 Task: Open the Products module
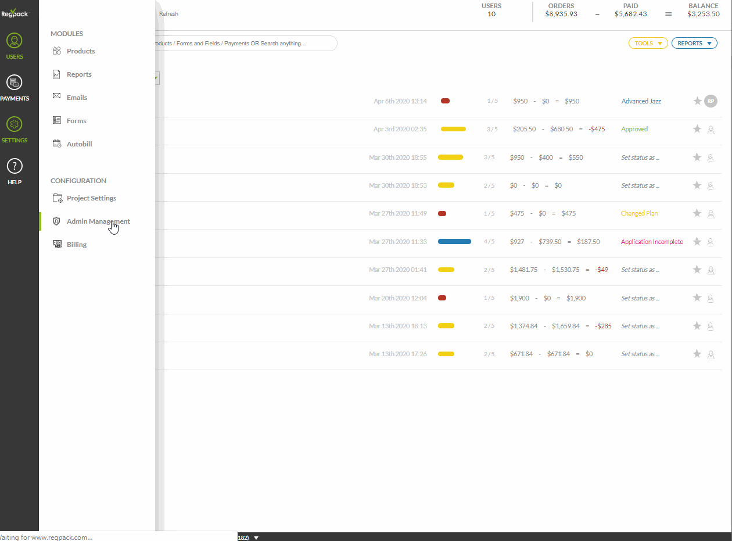tap(80, 51)
